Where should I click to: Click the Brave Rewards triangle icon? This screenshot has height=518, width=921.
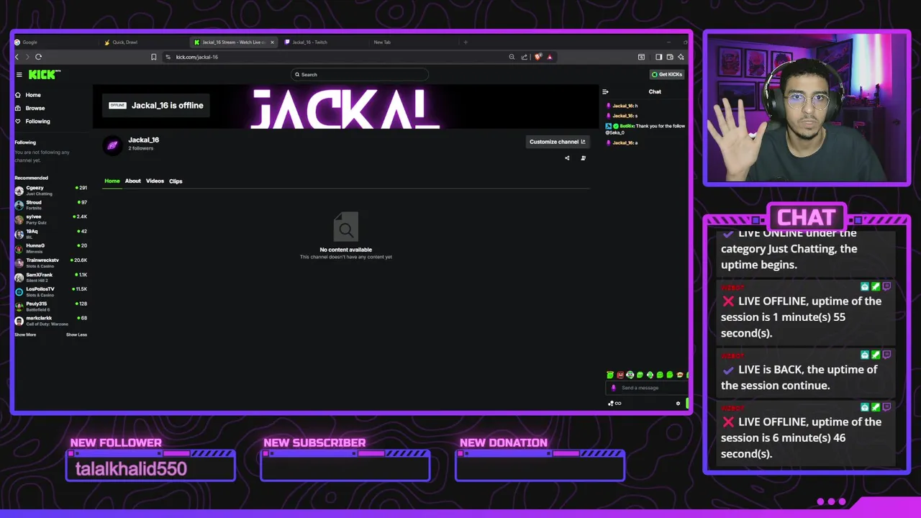click(550, 57)
